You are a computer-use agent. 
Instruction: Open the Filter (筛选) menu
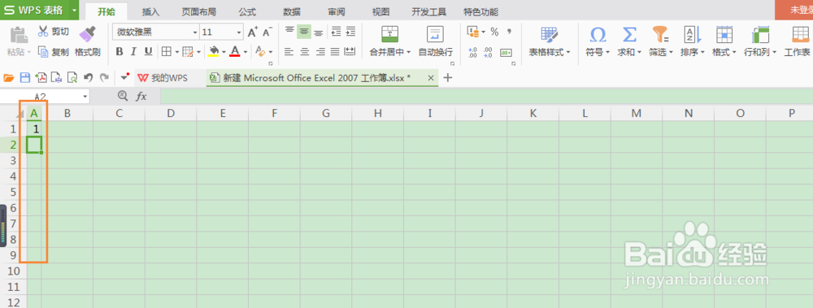coord(660,41)
